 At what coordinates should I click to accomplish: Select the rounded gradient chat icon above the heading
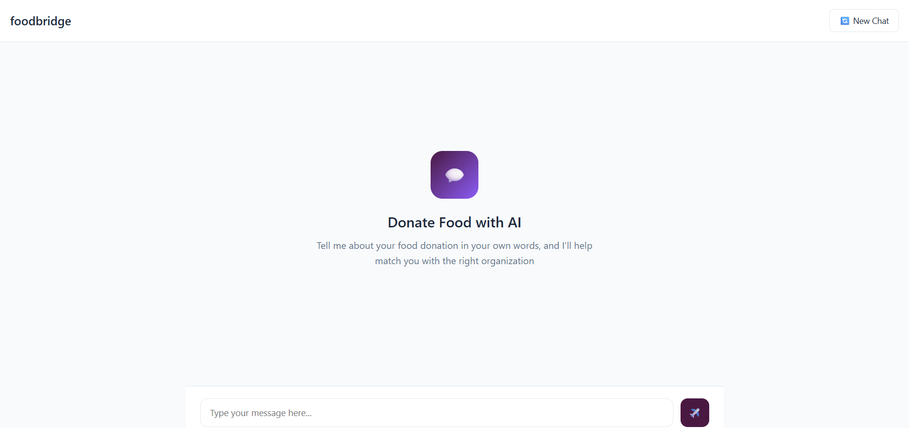(x=454, y=175)
